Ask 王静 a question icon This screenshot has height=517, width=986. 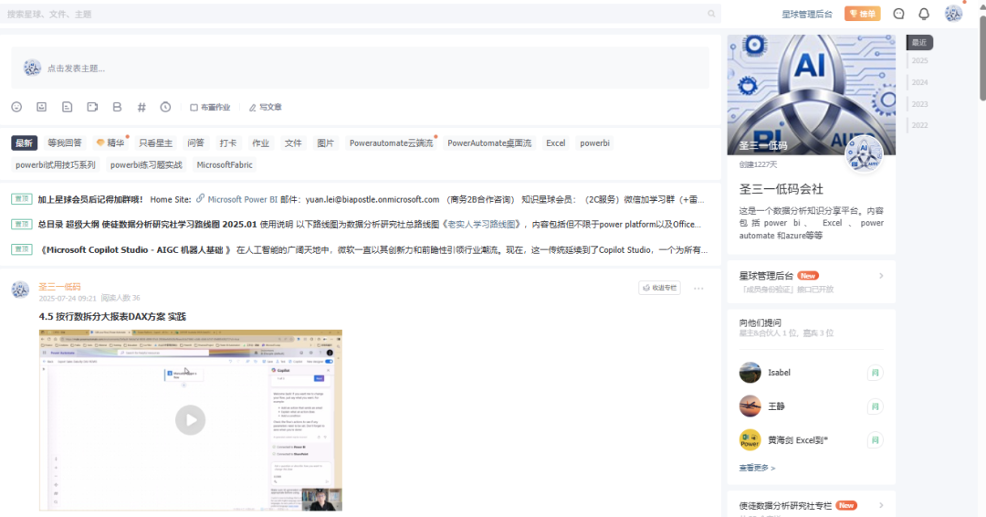tap(875, 407)
